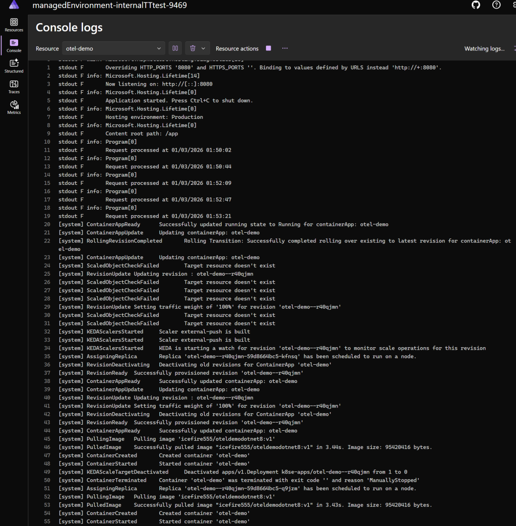This screenshot has height=526, width=516.
Task: Click line 46 PulledImage in 3.44s entry
Action: pyautogui.click(x=245, y=447)
